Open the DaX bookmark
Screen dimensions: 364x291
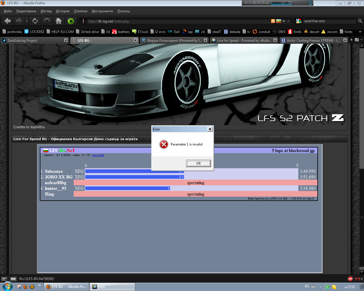pyautogui.click(x=174, y=32)
